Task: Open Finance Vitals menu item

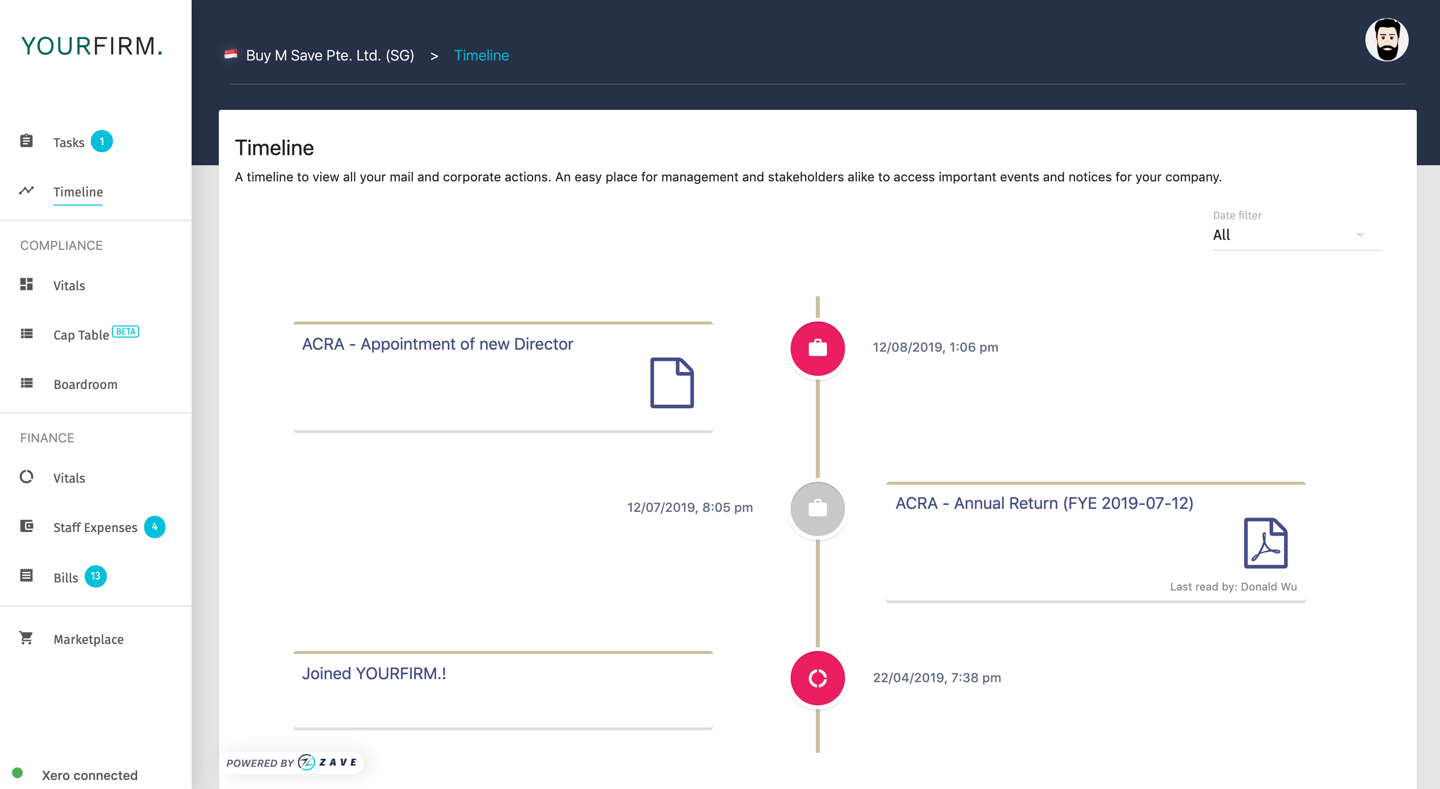Action: coord(69,478)
